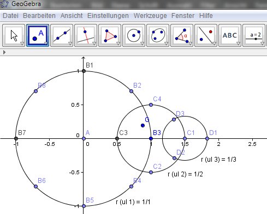
Task: Open Angle tool dropdown arrow
Action: pyautogui.click(x=190, y=44)
